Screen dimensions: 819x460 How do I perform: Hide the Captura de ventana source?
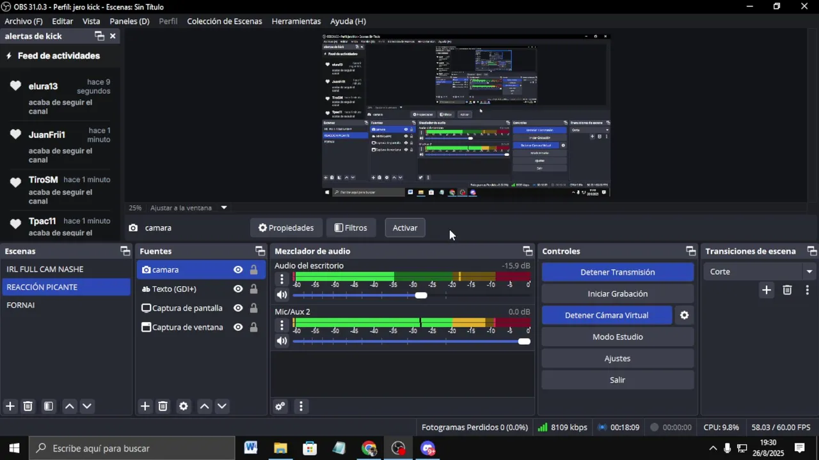tap(238, 327)
